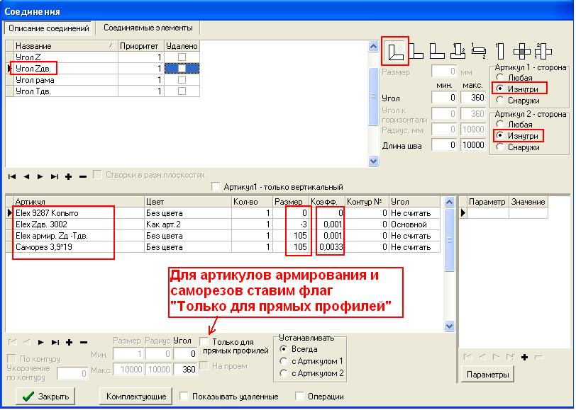Select the T-joint connection type icon
Viewport: 576px width, 410px height.
point(458,52)
